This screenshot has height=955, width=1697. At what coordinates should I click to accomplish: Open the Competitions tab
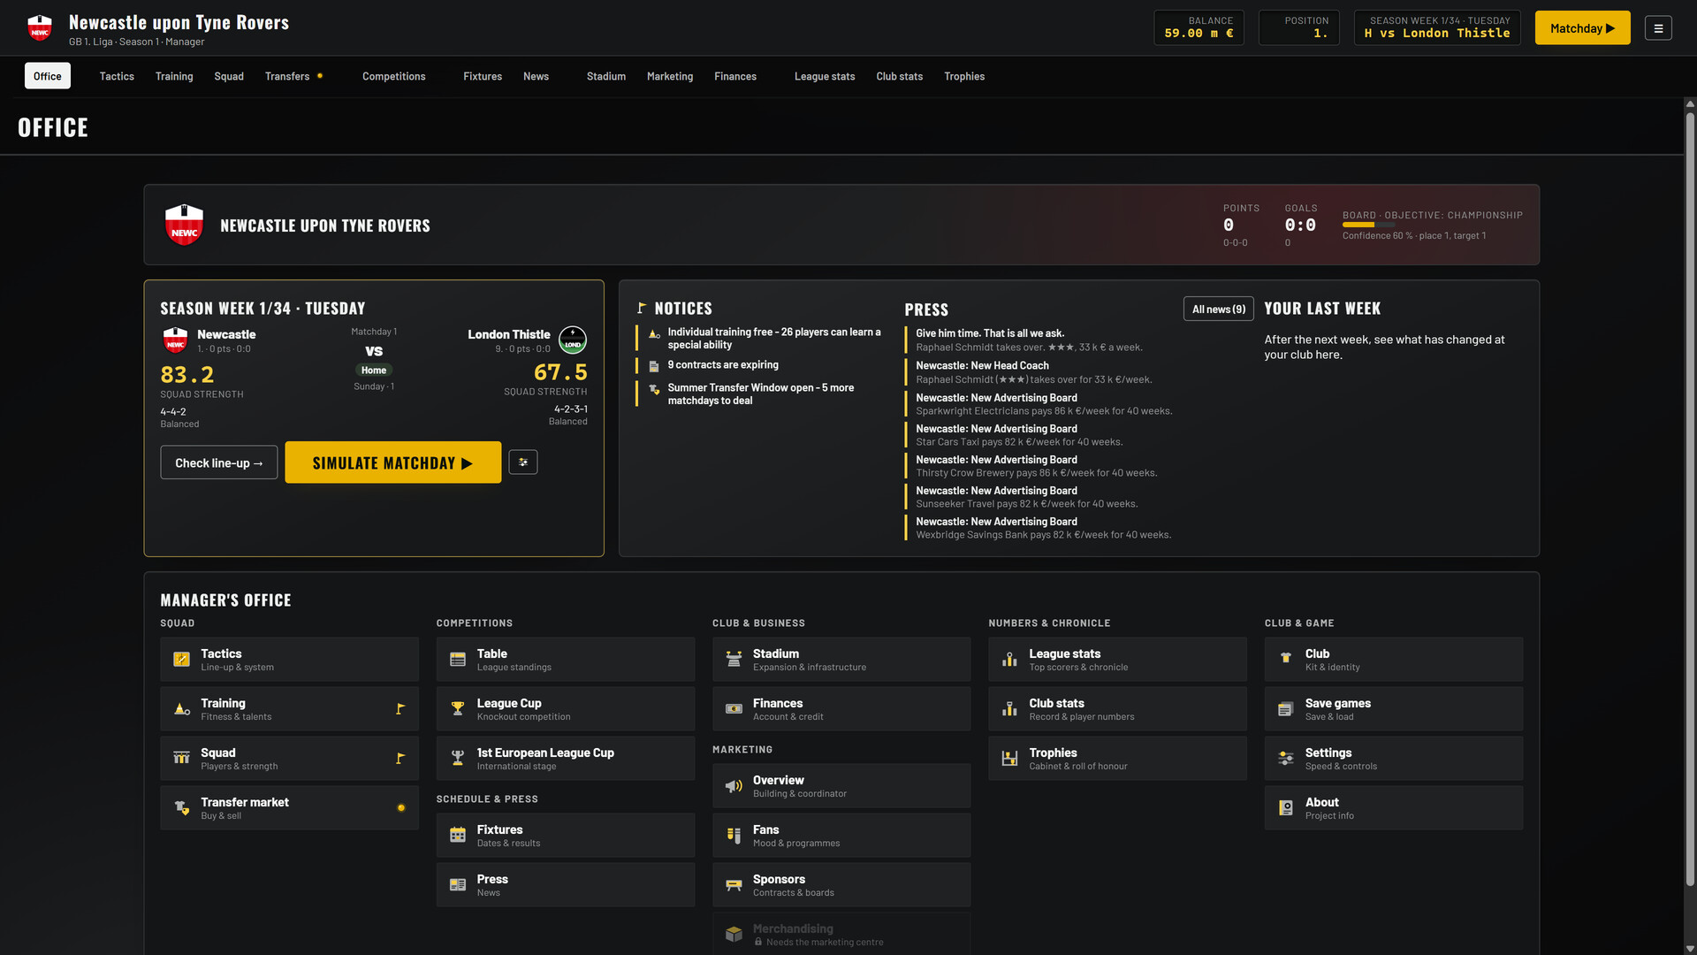click(x=394, y=76)
